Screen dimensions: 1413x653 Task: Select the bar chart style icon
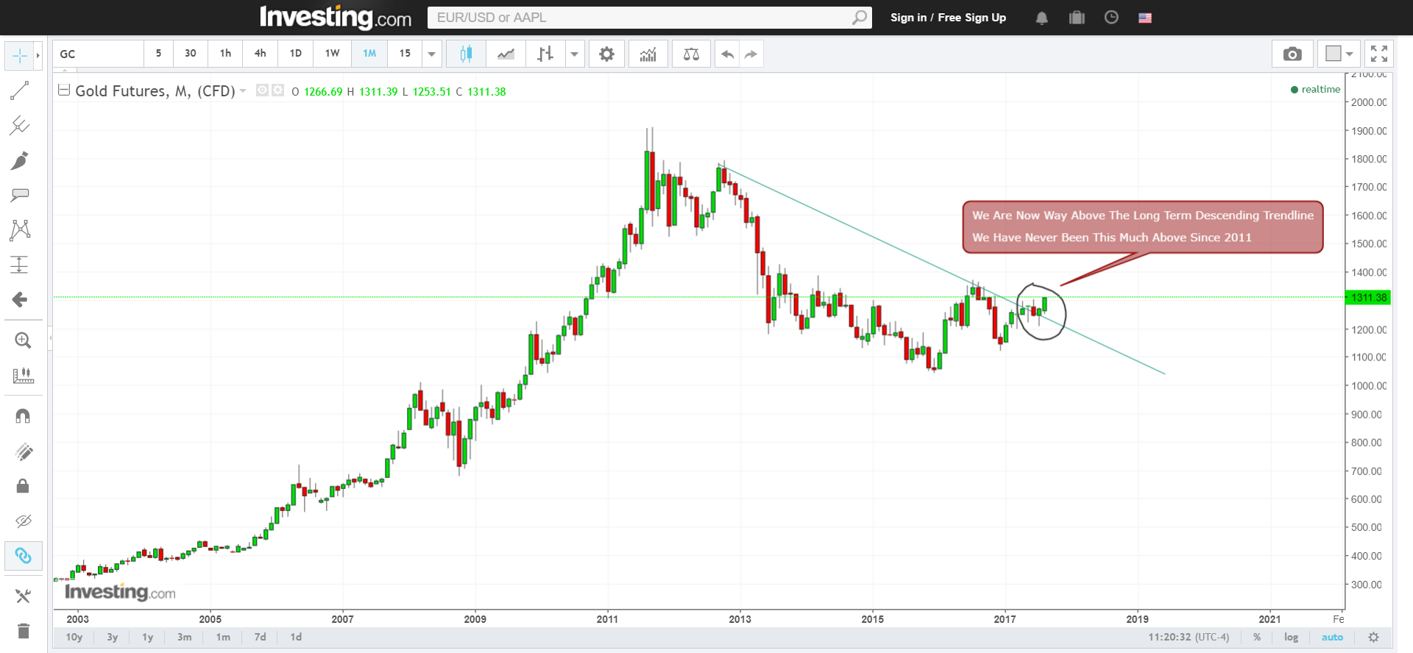(x=545, y=54)
